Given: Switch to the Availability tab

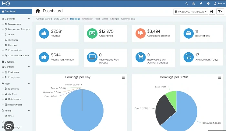Looking at the screenshot, I should click(87, 19).
